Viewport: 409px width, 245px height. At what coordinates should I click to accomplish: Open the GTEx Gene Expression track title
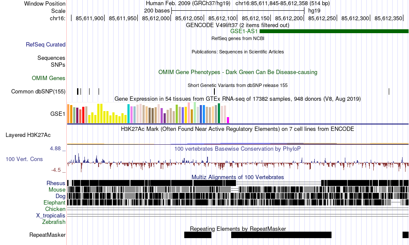tap(238, 99)
